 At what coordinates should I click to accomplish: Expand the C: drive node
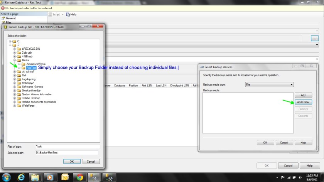coord(10,41)
